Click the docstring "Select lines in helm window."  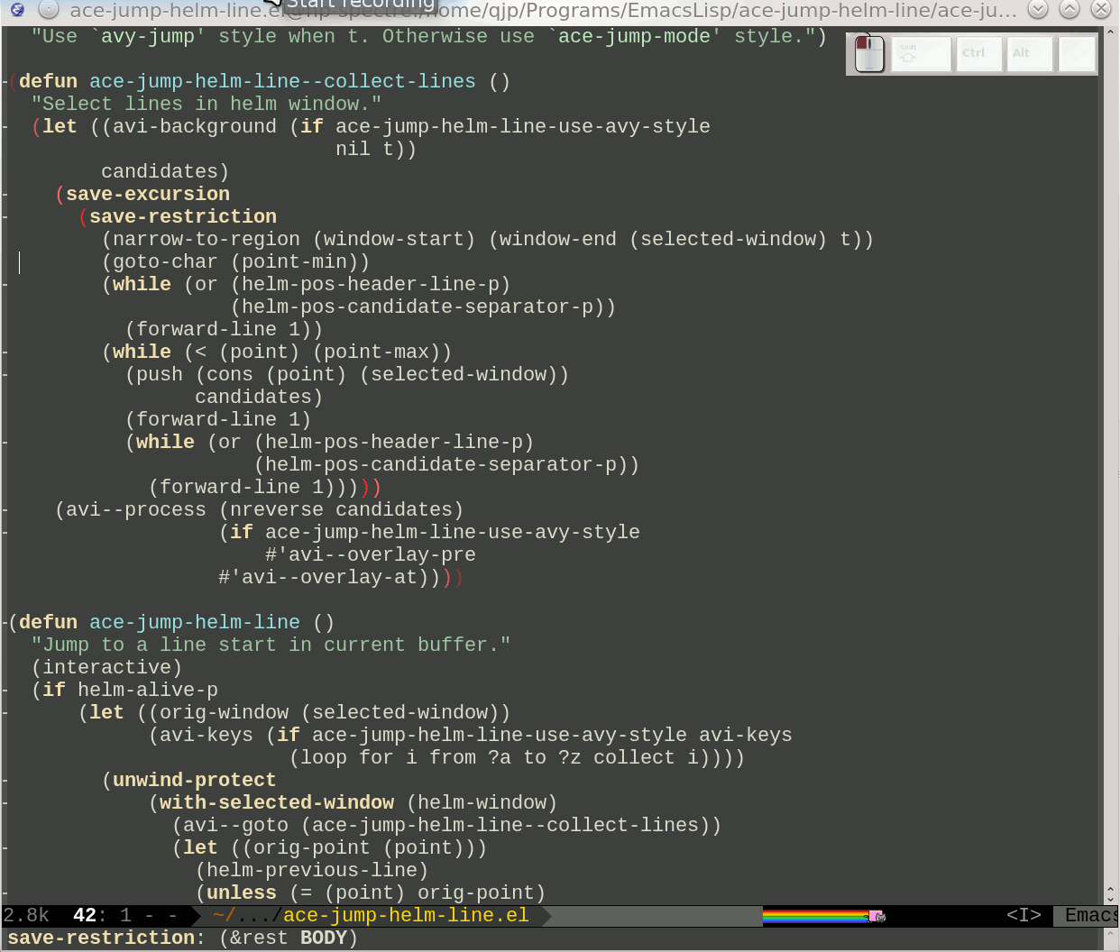point(207,105)
